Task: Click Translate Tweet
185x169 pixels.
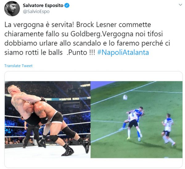Action: (18, 66)
